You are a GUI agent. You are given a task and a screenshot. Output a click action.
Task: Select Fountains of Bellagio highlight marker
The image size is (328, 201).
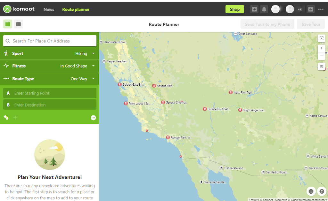205,109
